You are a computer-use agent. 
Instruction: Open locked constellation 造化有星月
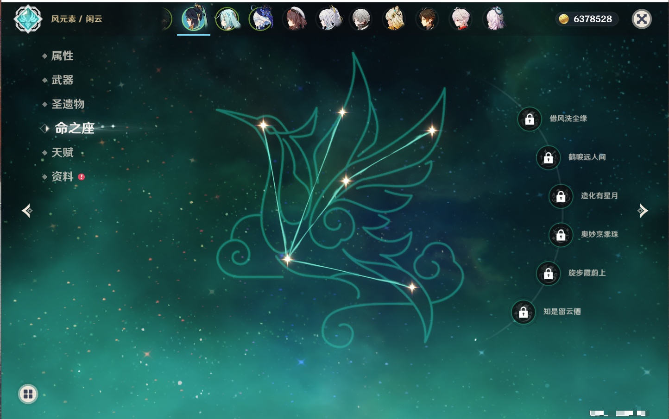(561, 196)
